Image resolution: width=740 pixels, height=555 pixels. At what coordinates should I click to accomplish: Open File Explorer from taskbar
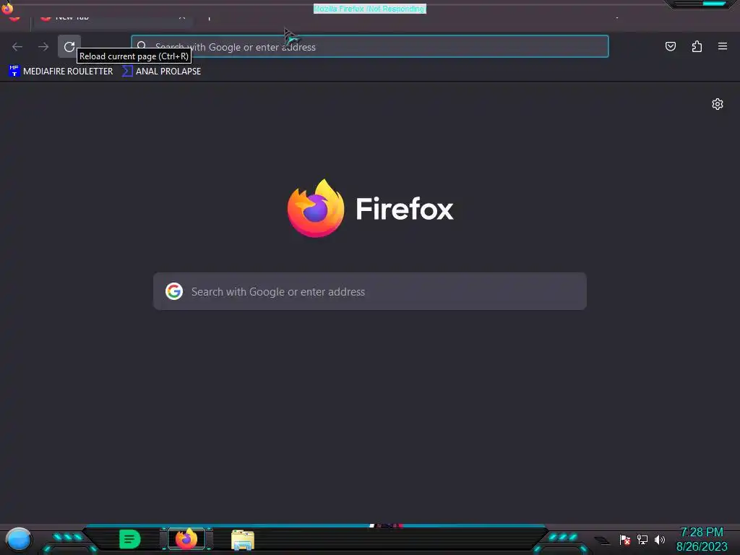pyautogui.click(x=243, y=540)
